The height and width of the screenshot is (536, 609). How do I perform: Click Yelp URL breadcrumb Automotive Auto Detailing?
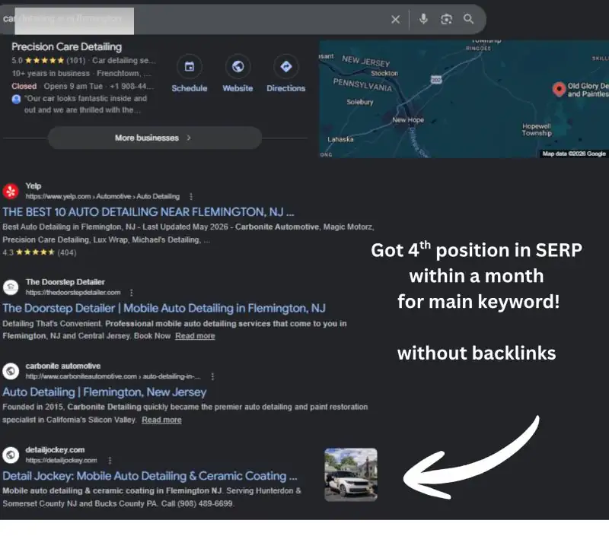point(103,197)
